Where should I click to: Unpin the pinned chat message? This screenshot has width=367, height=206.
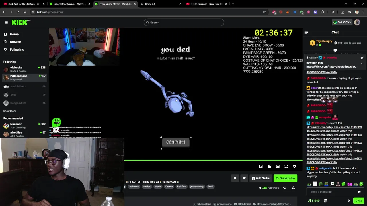coord(362,58)
